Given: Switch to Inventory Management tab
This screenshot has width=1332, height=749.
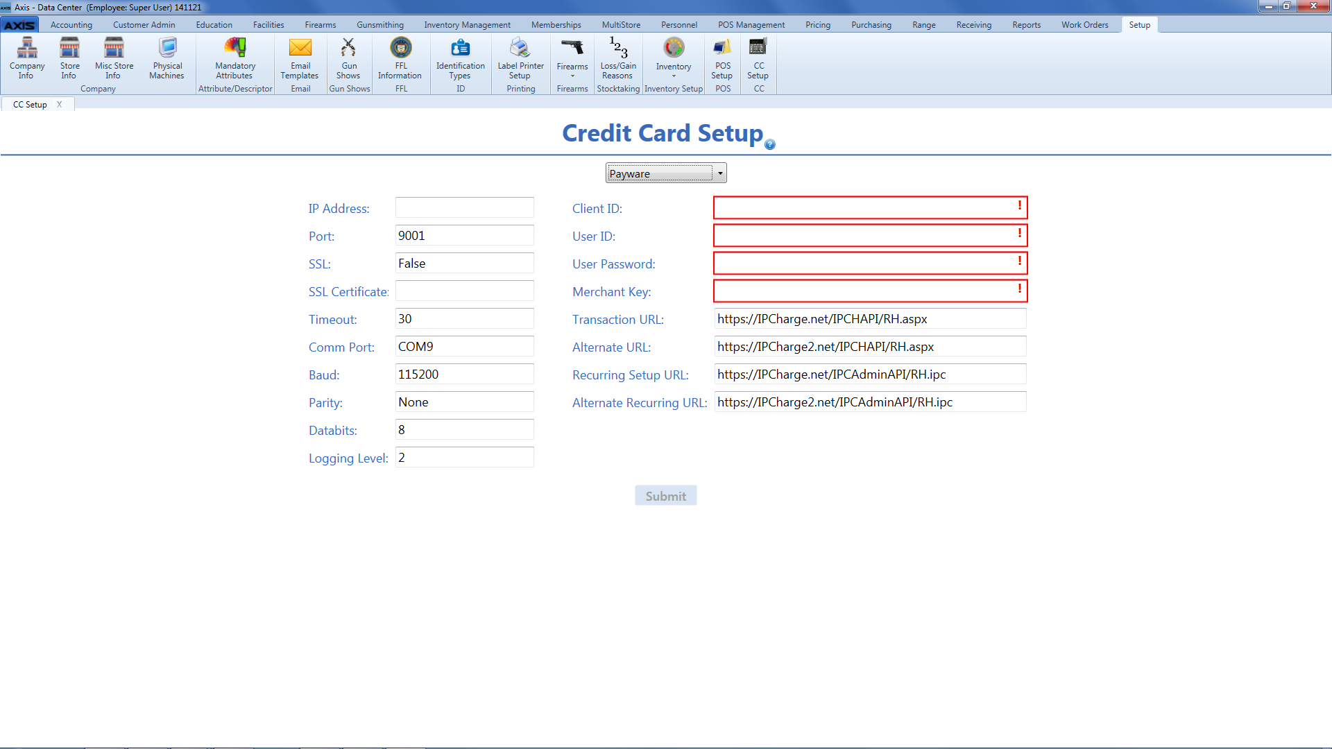Looking at the screenshot, I should 468,25.
